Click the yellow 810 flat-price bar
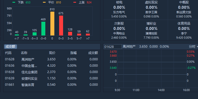 pos(52,24)
